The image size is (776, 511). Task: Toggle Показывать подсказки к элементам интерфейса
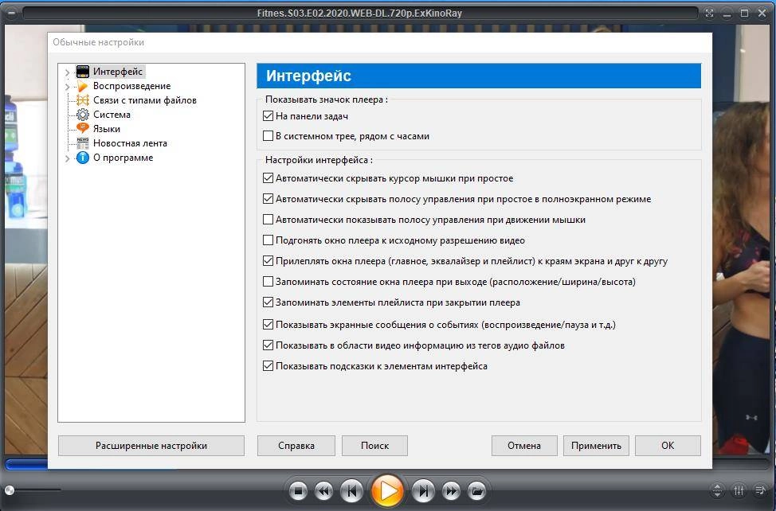point(268,366)
